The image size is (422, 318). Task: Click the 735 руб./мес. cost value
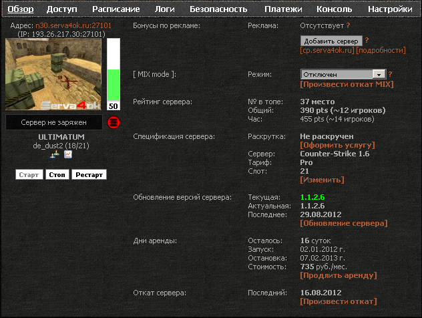tap(323, 267)
